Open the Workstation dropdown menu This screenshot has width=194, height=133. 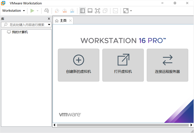13,11
